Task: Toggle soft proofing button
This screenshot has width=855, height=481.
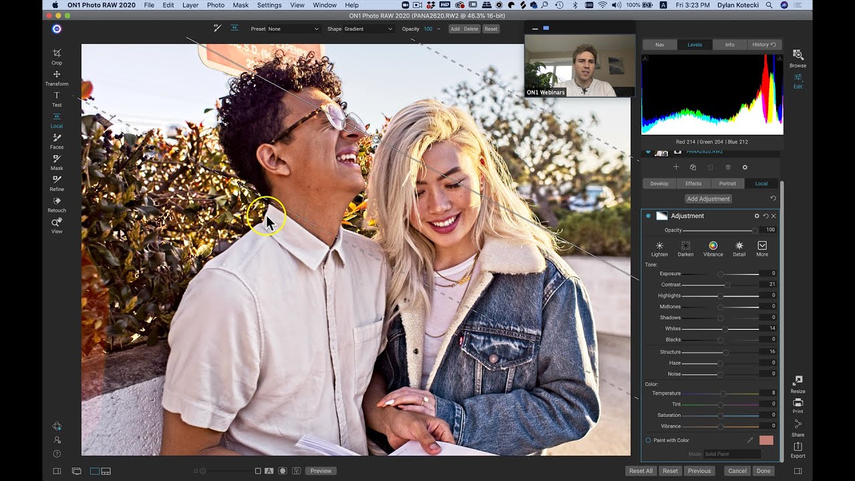Action: 296,471
